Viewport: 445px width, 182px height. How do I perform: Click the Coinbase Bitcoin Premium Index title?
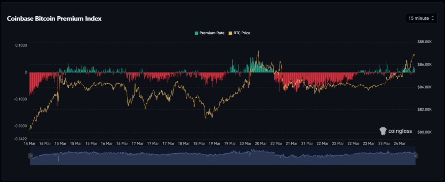(x=54, y=19)
